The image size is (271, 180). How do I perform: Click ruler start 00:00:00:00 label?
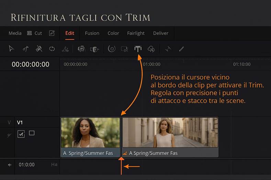(x=76, y=64)
